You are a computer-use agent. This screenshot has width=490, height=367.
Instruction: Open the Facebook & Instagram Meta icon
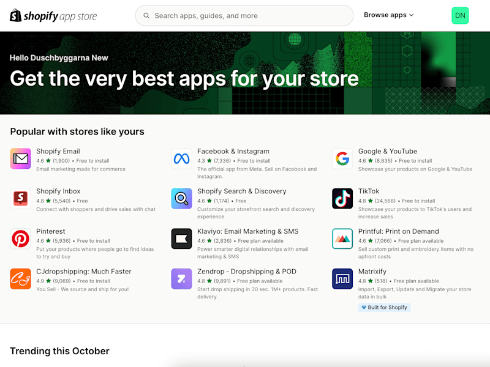[181, 158]
